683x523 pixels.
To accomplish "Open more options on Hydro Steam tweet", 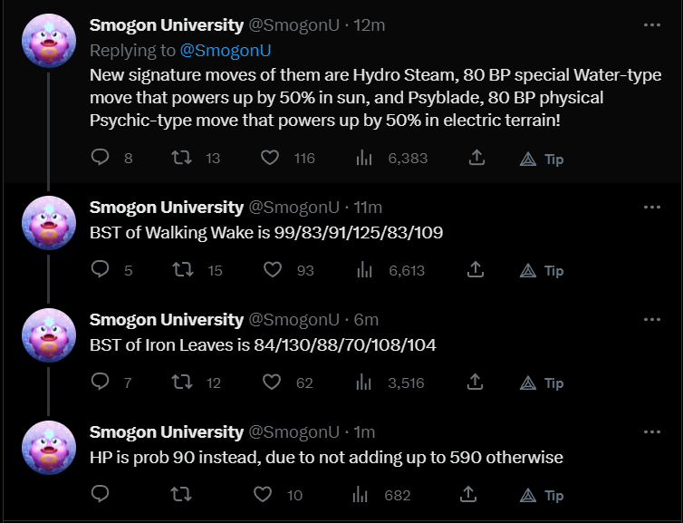I will [x=651, y=25].
